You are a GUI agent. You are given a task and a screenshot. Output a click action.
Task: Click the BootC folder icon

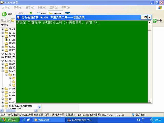click(x=6, y=71)
